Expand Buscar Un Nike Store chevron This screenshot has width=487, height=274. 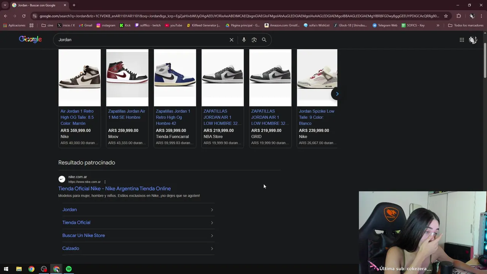click(212, 236)
